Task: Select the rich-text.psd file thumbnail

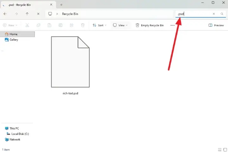Action: [70, 62]
